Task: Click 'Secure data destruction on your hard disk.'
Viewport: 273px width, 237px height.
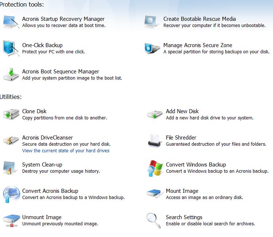Action: (x=66, y=144)
